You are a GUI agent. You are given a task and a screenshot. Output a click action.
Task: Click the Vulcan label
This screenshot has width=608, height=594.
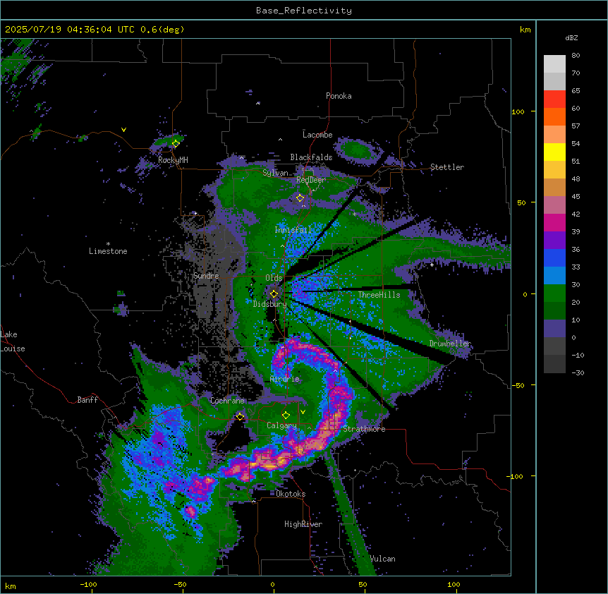pyautogui.click(x=382, y=559)
